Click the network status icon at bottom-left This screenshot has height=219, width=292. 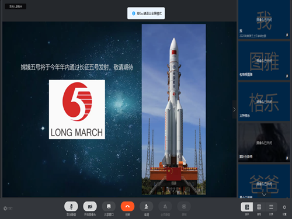point(5,208)
